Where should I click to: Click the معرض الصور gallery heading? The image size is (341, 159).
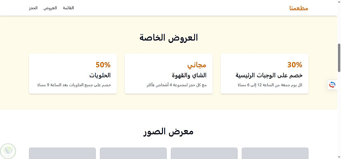pos(168,131)
